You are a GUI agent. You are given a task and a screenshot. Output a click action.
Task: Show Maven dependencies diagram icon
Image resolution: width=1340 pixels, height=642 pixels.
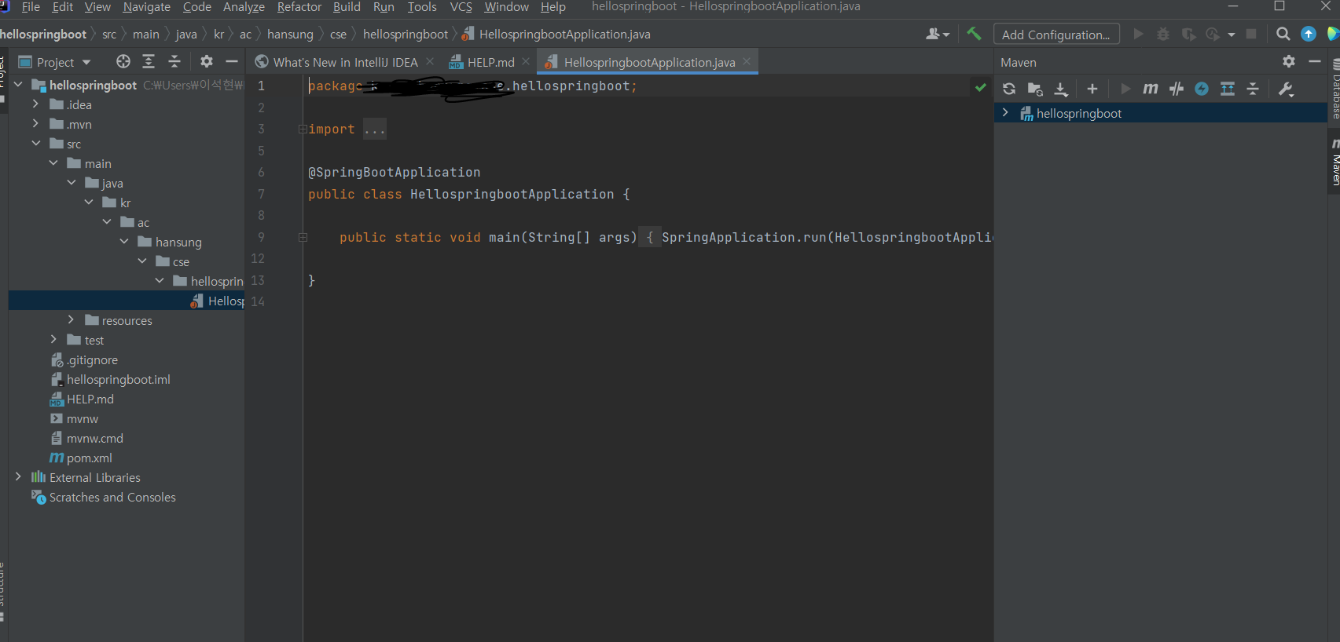(1228, 89)
